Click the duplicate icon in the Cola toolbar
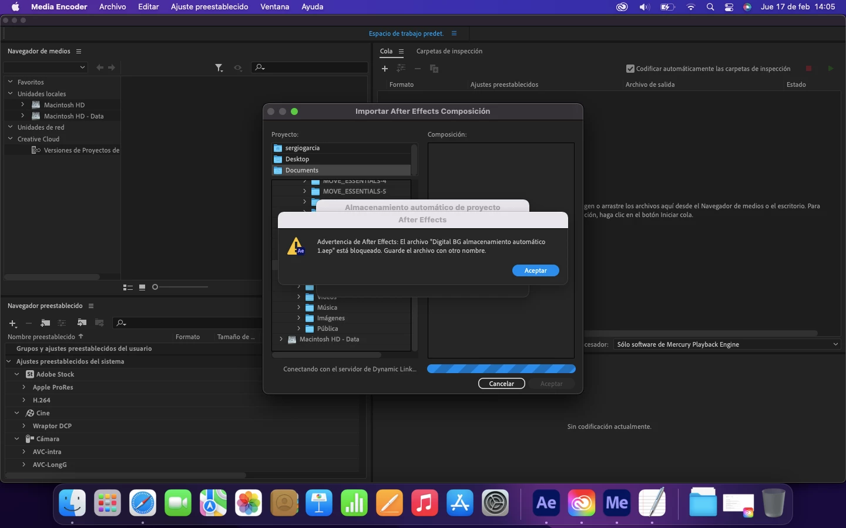This screenshot has width=846, height=528. (434, 69)
